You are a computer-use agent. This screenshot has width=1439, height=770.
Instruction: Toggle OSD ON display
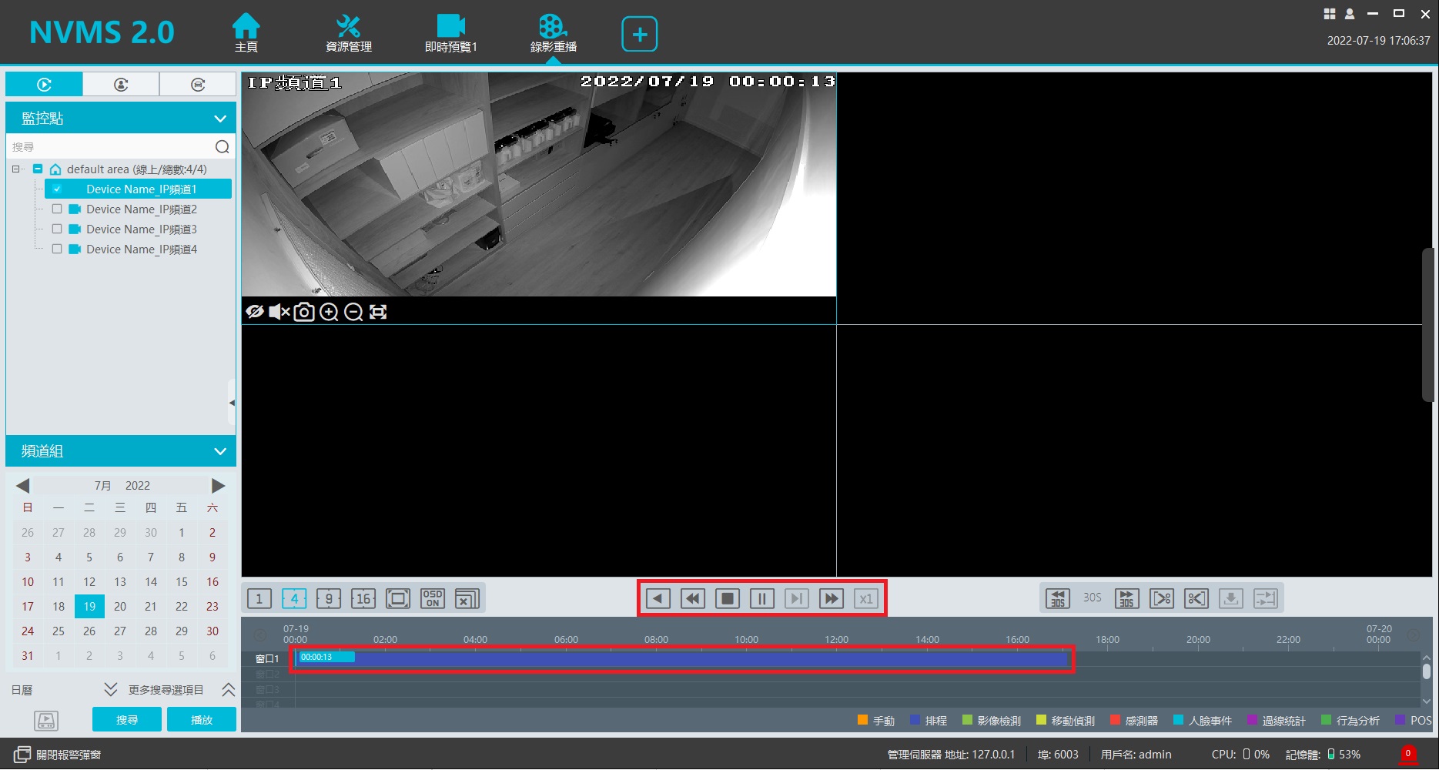433,598
